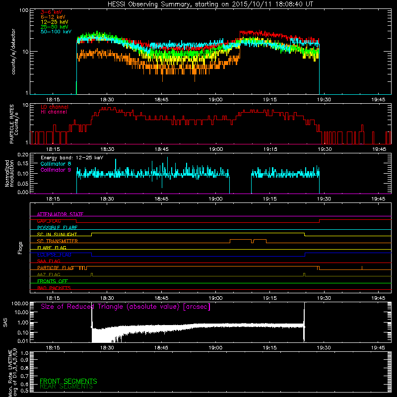Click the SC IN SUNLIGHT flag label
The height and width of the screenshot is (397, 397).
pos(57,234)
